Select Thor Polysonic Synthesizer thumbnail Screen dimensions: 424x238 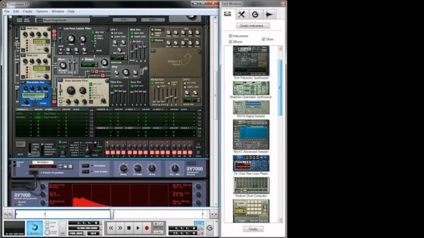pos(251,61)
